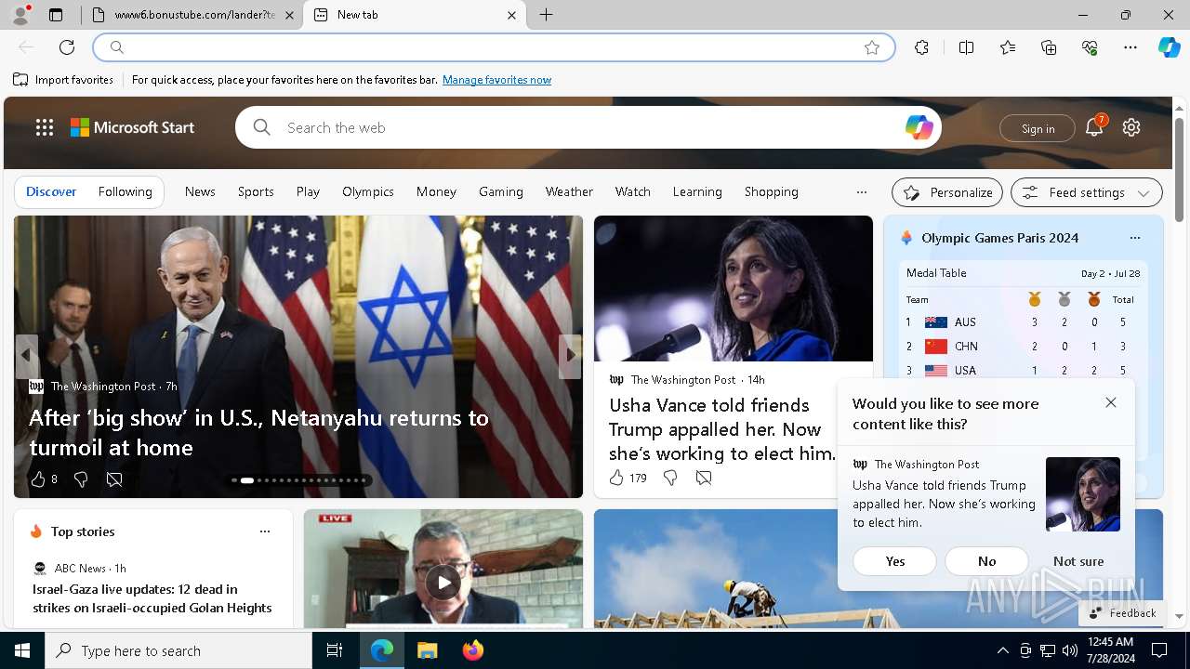Open the notifications bell
Viewport: 1190px width, 669px height.
(x=1094, y=128)
